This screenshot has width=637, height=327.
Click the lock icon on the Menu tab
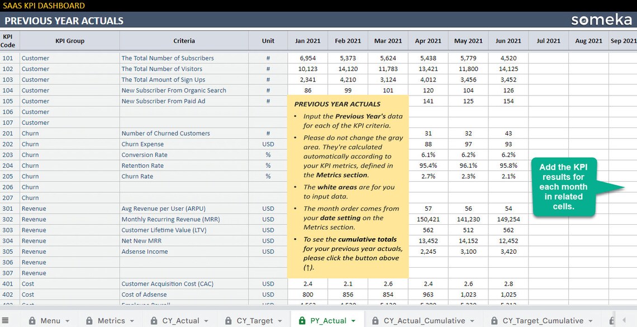32,320
